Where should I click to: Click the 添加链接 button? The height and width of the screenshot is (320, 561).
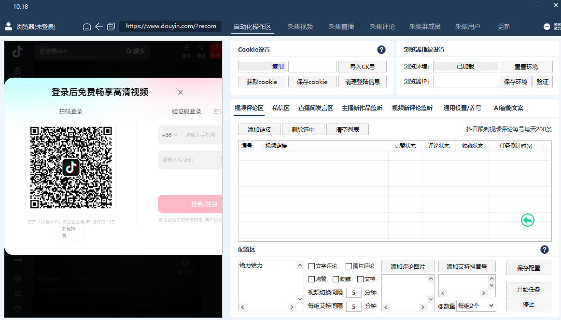pos(259,129)
